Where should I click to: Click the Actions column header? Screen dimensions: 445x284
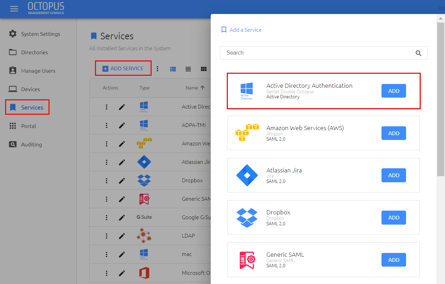click(110, 88)
